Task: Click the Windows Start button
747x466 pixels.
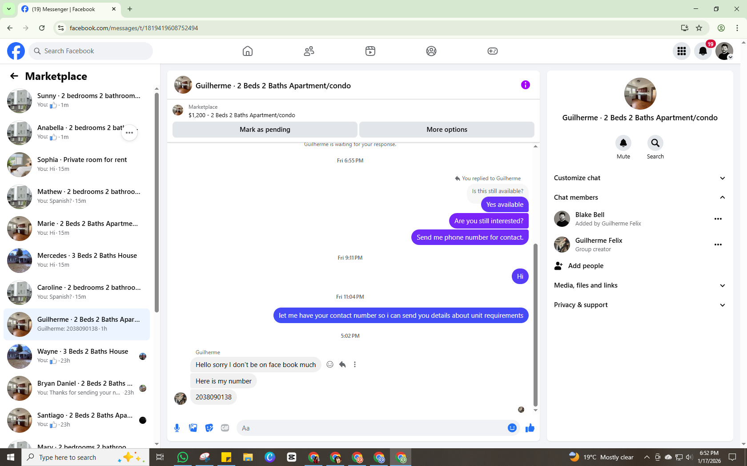Action: [11, 457]
